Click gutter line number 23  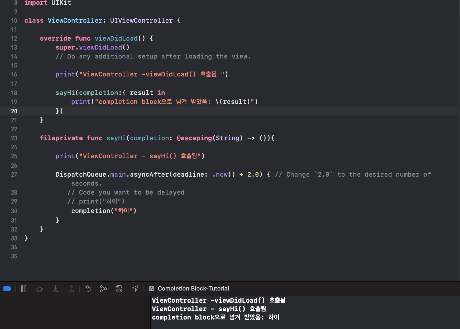pyautogui.click(x=14, y=138)
